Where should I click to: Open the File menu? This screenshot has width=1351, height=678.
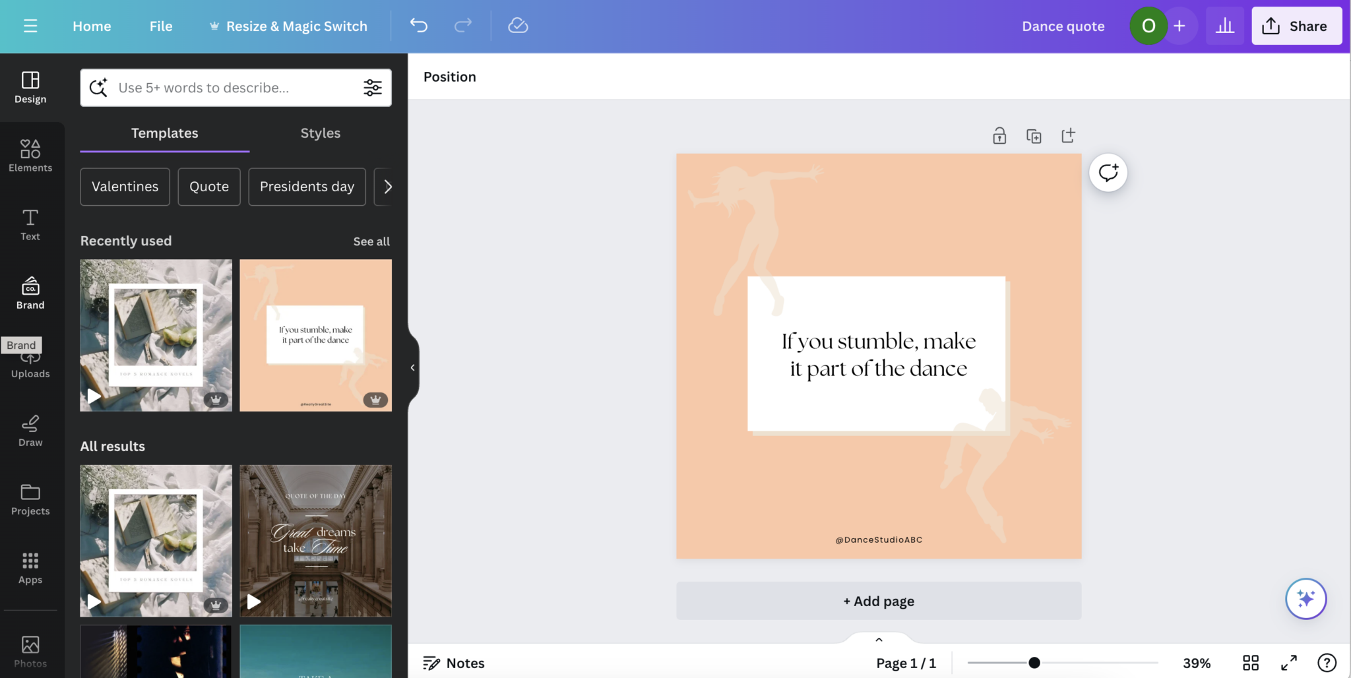(161, 26)
